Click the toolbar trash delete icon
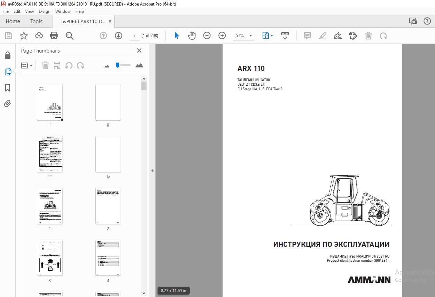Viewport: 435px width, 297px height. 369,36
